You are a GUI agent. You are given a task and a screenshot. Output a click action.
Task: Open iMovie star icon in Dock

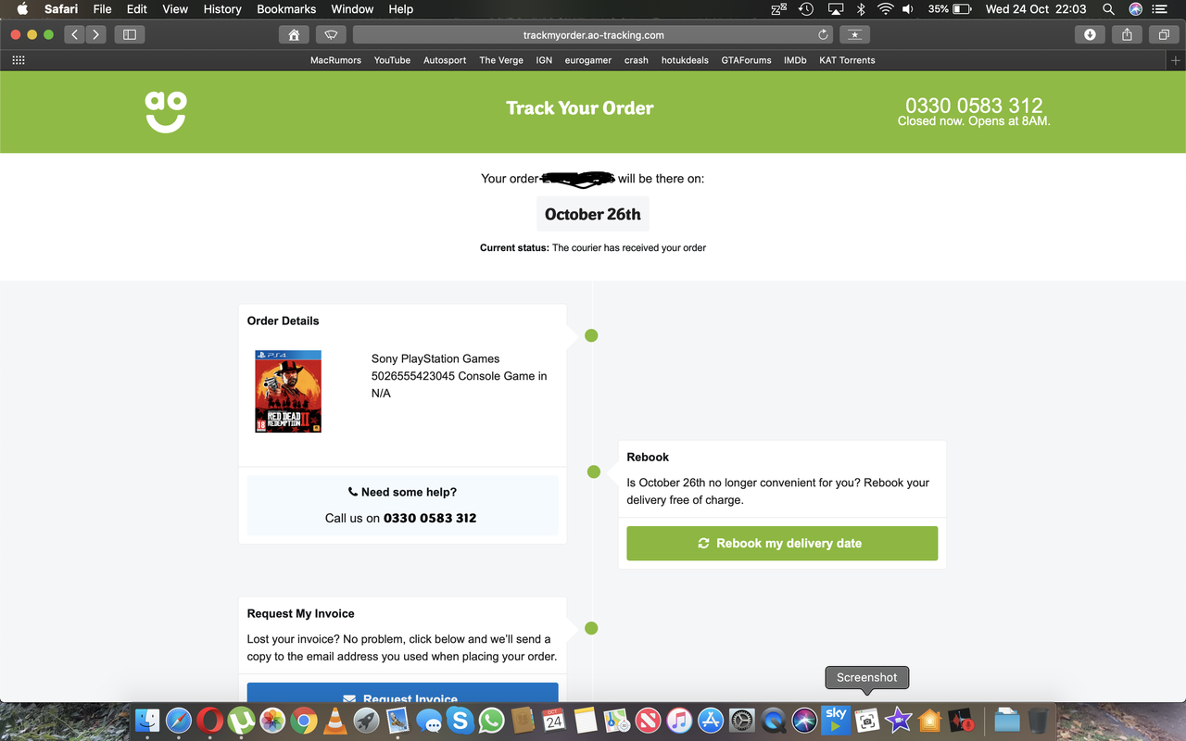tap(898, 720)
